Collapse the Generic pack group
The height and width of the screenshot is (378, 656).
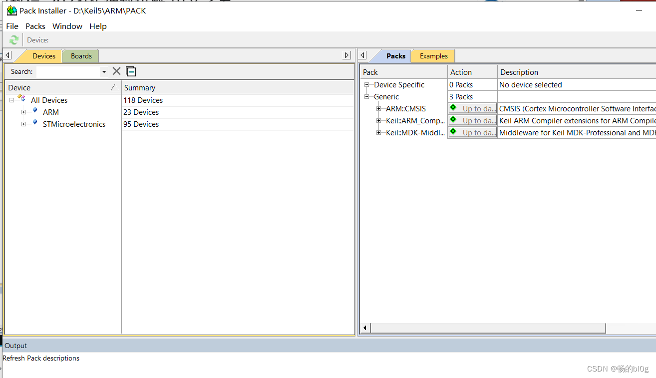point(367,97)
